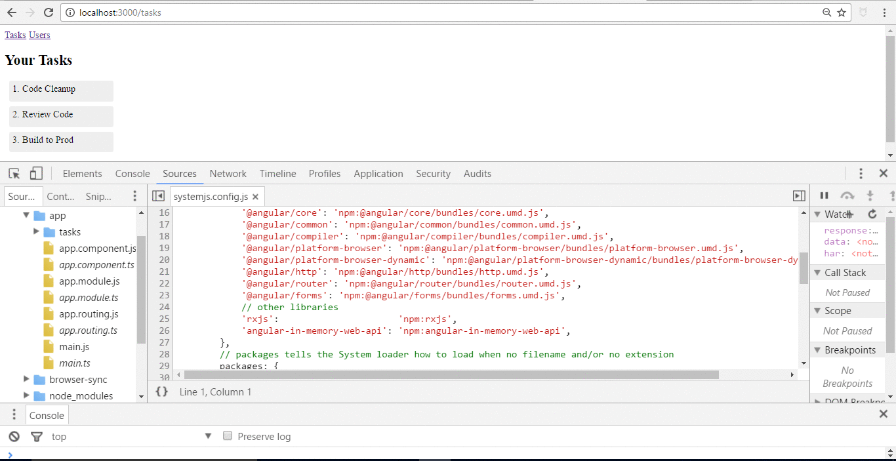This screenshot has width=896, height=461.
Task: Toggle the device toolbar icon
Action: click(x=36, y=173)
